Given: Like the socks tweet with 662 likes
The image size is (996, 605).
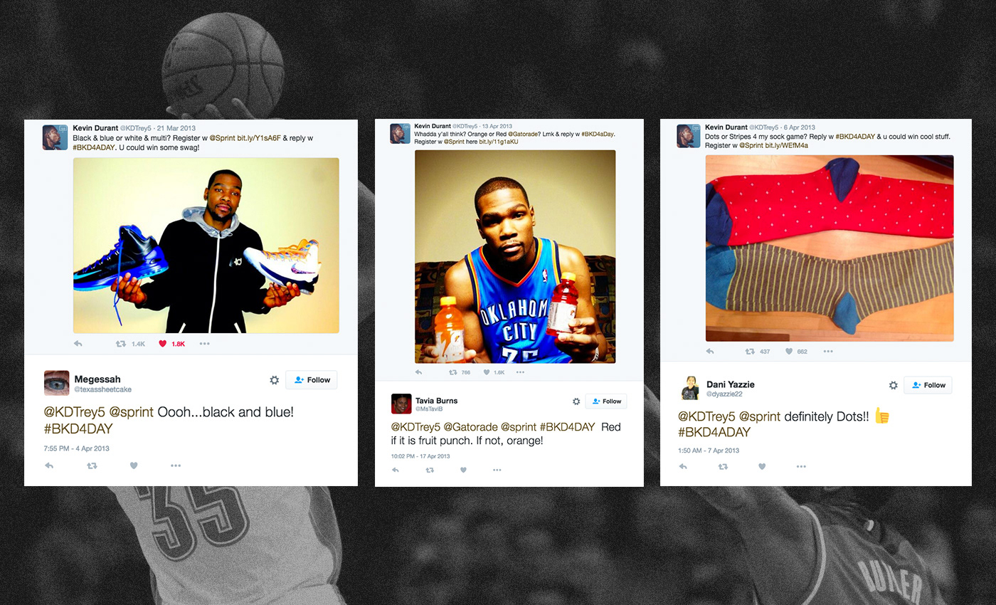Looking at the screenshot, I should click(789, 352).
